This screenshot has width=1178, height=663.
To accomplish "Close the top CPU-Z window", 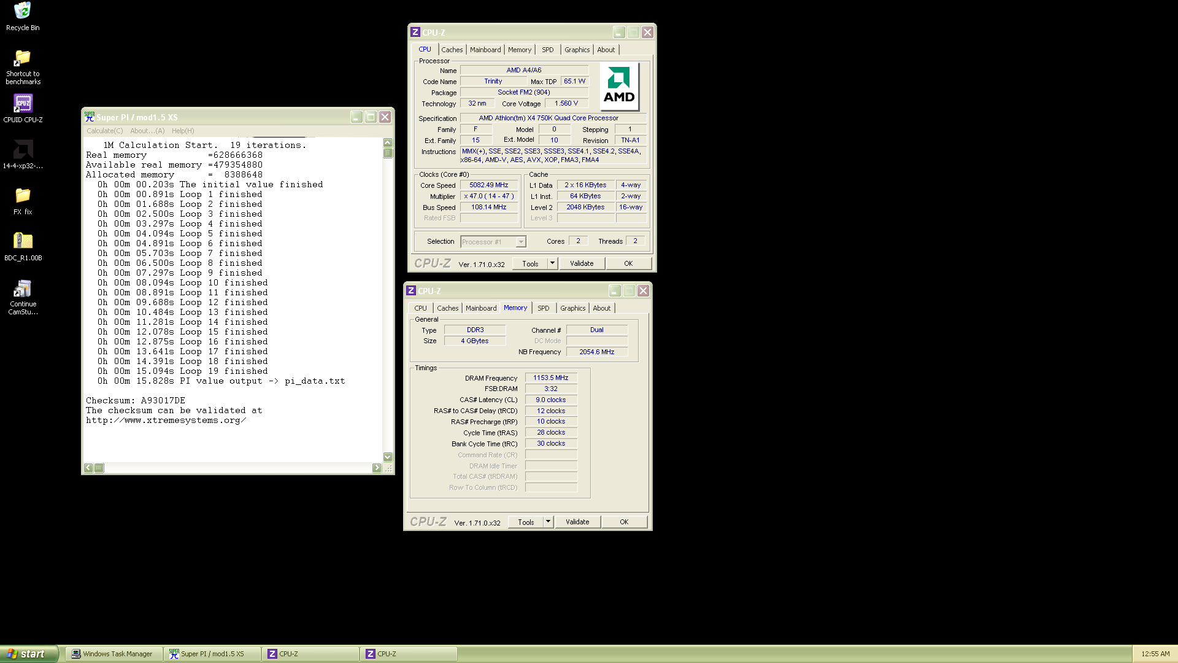I will click(x=647, y=33).
